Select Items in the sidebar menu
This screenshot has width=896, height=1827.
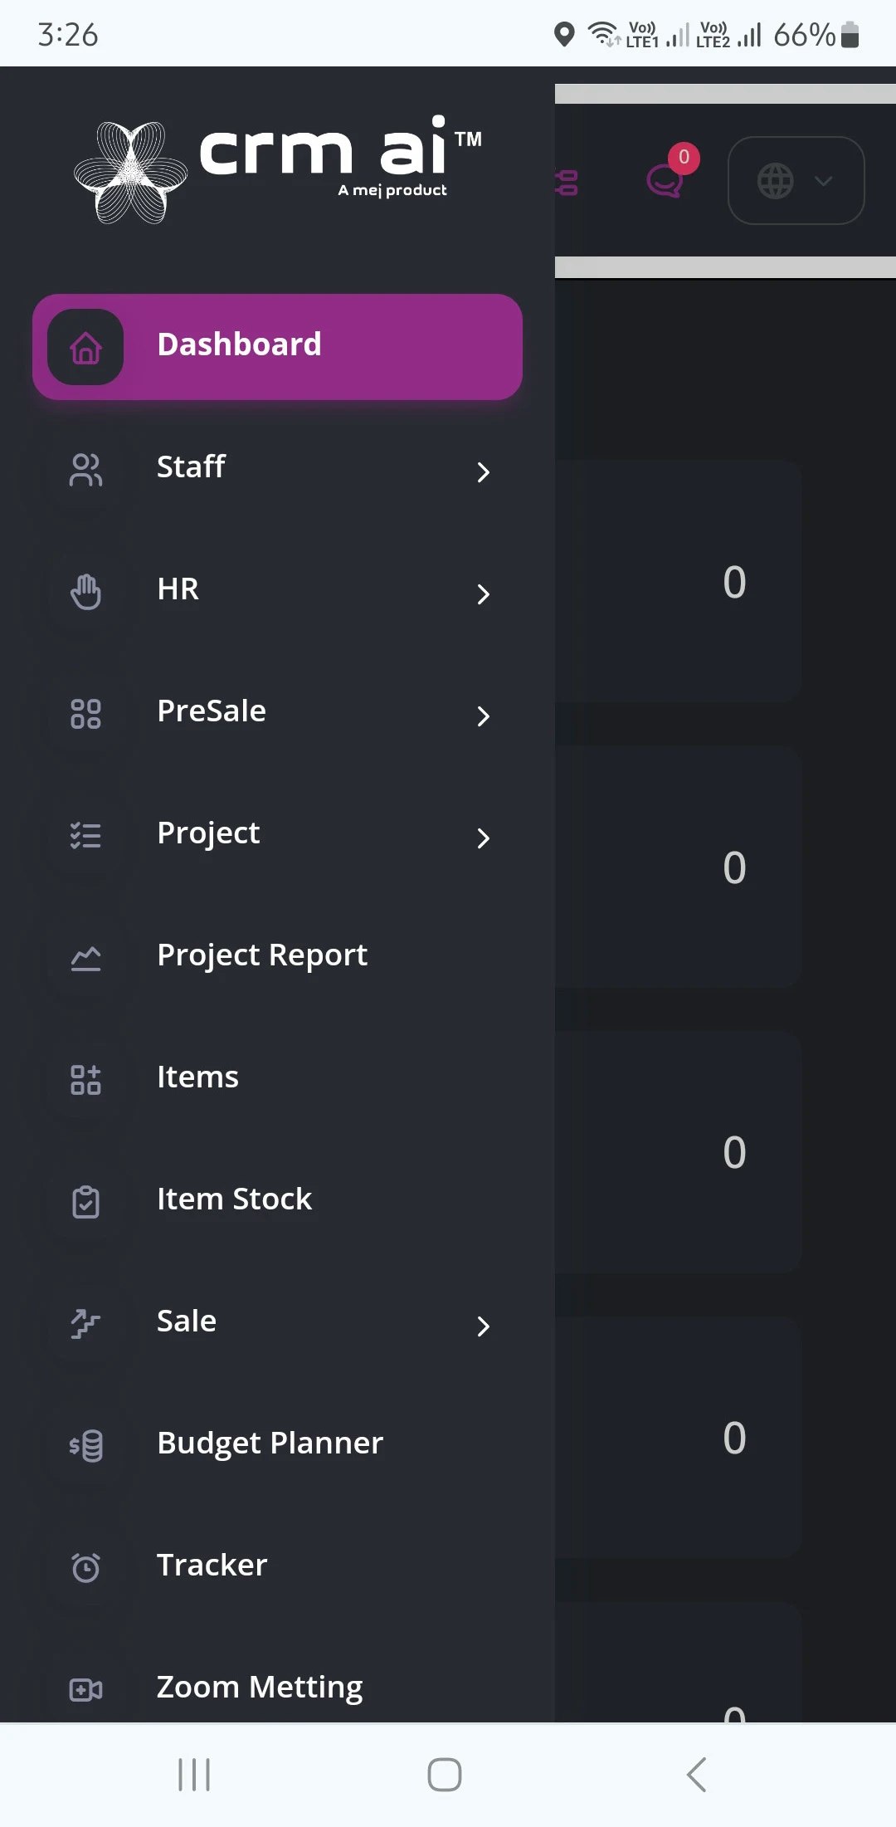tap(197, 1077)
